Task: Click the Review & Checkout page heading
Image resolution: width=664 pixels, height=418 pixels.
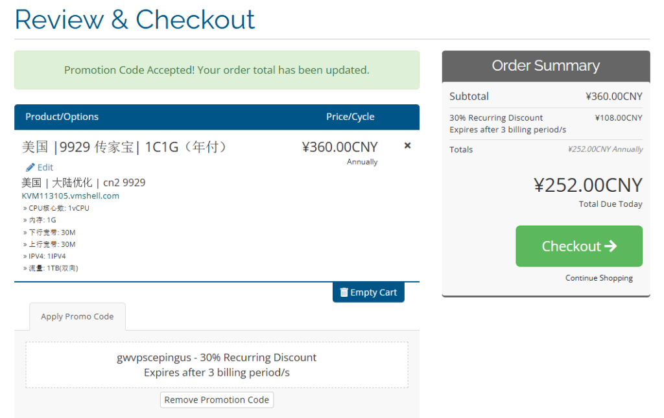Action: (x=134, y=20)
